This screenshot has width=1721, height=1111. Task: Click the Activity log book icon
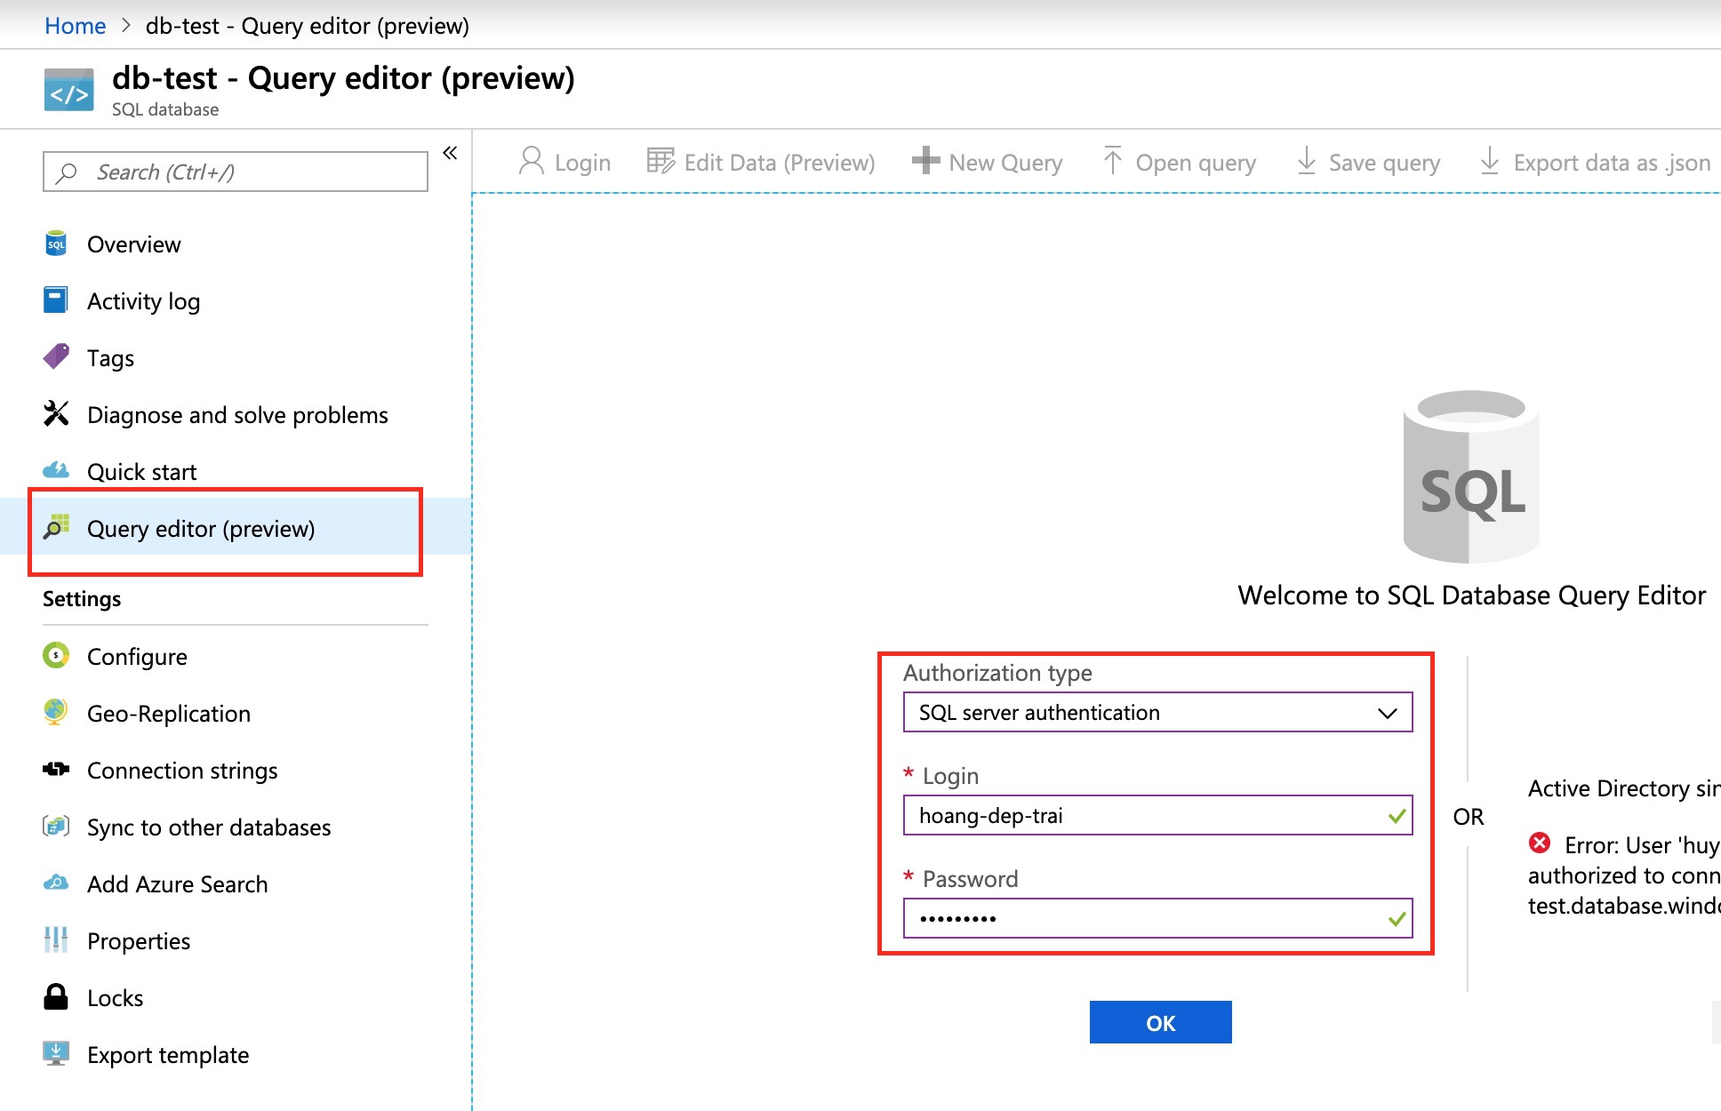click(56, 300)
